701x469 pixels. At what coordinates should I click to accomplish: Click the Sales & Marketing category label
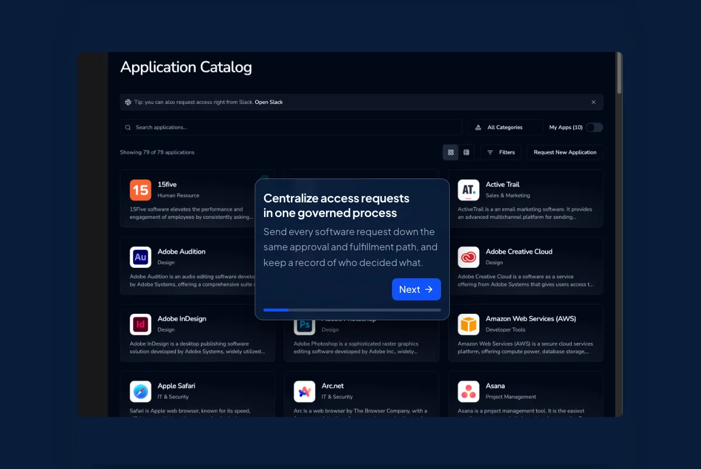pyautogui.click(x=508, y=195)
